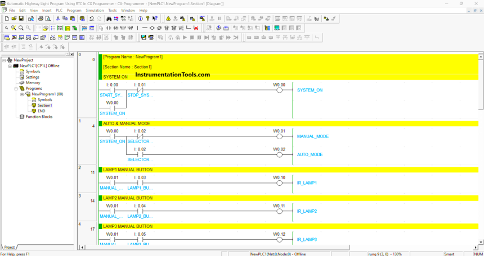
Task: Insert a New Closed Contact
Action: (x=116, y=28)
